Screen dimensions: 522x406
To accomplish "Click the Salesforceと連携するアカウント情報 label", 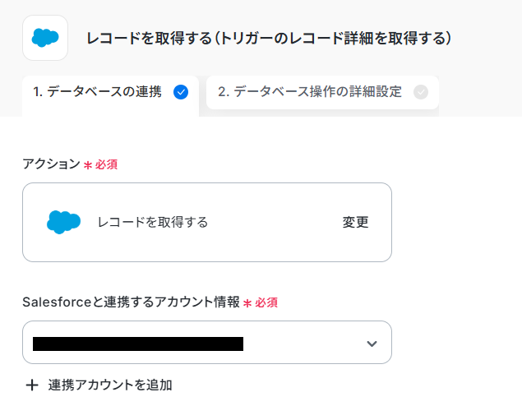I will (131, 302).
